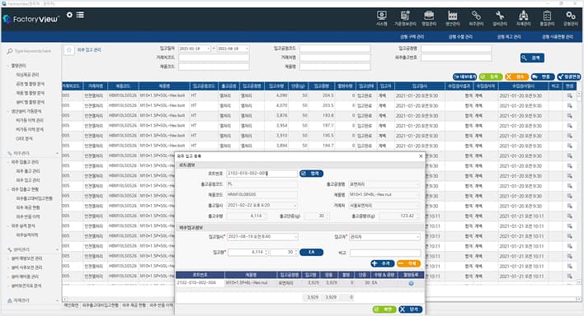
Task: Click the lot number field 2102-010-002-005
Action: (261, 174)
